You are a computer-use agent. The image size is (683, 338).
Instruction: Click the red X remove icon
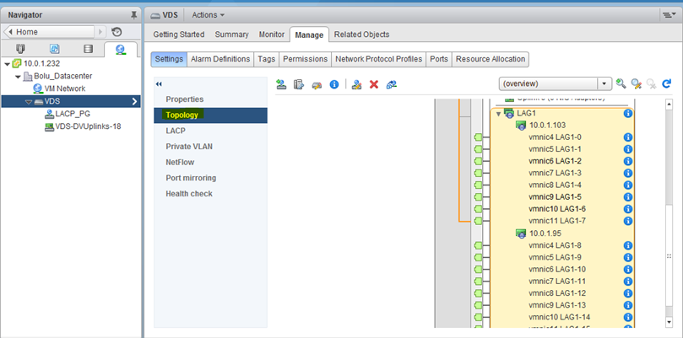(374, 84)
